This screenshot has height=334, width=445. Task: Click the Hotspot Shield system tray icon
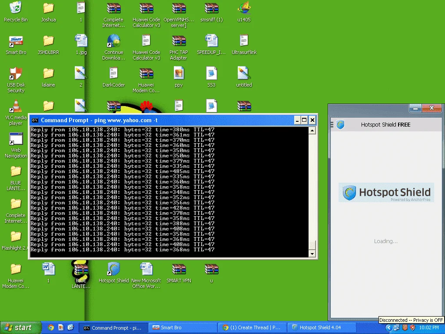405,327
